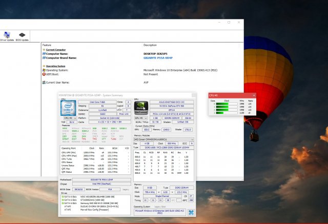Select the Description column header
This screenshot has height=224, width=328.
pos(150,45)
